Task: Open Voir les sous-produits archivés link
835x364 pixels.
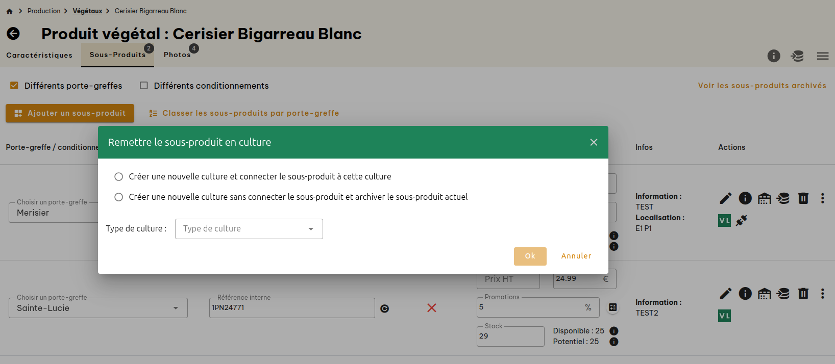Action: [x=762, y=86]
